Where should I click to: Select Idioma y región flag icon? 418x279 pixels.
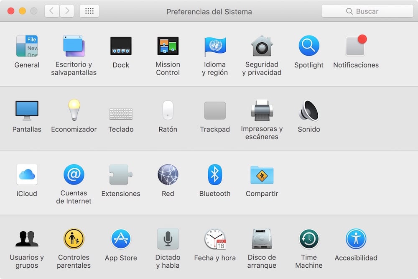[215, 46]
